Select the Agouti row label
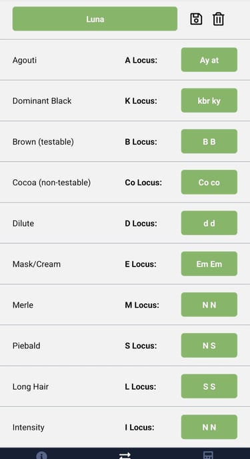The height and width of the screenshot is (459, 250). (x=25, y=61)
